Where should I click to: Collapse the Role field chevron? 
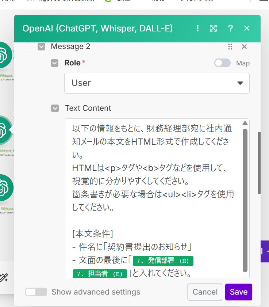pos(54,63)
